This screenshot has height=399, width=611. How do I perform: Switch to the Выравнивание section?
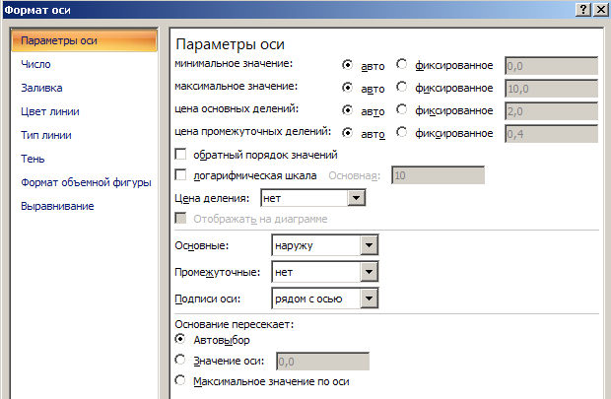57,206
